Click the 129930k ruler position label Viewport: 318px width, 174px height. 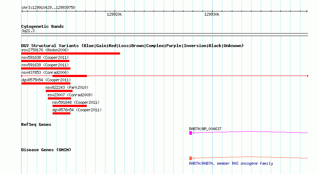pyautogui.click(x=212, y=14)
